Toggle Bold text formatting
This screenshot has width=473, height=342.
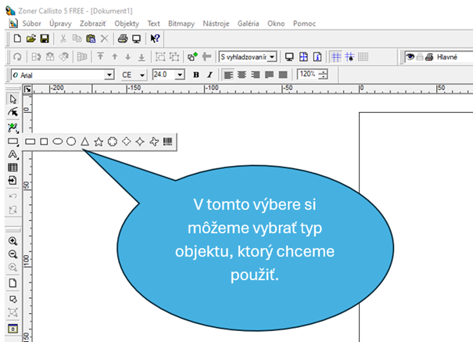(x=196, y=74)
